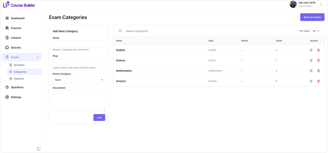Click the logout icon next to profile
The height and width of the screenshot is (153, 328).
[321, 4]
